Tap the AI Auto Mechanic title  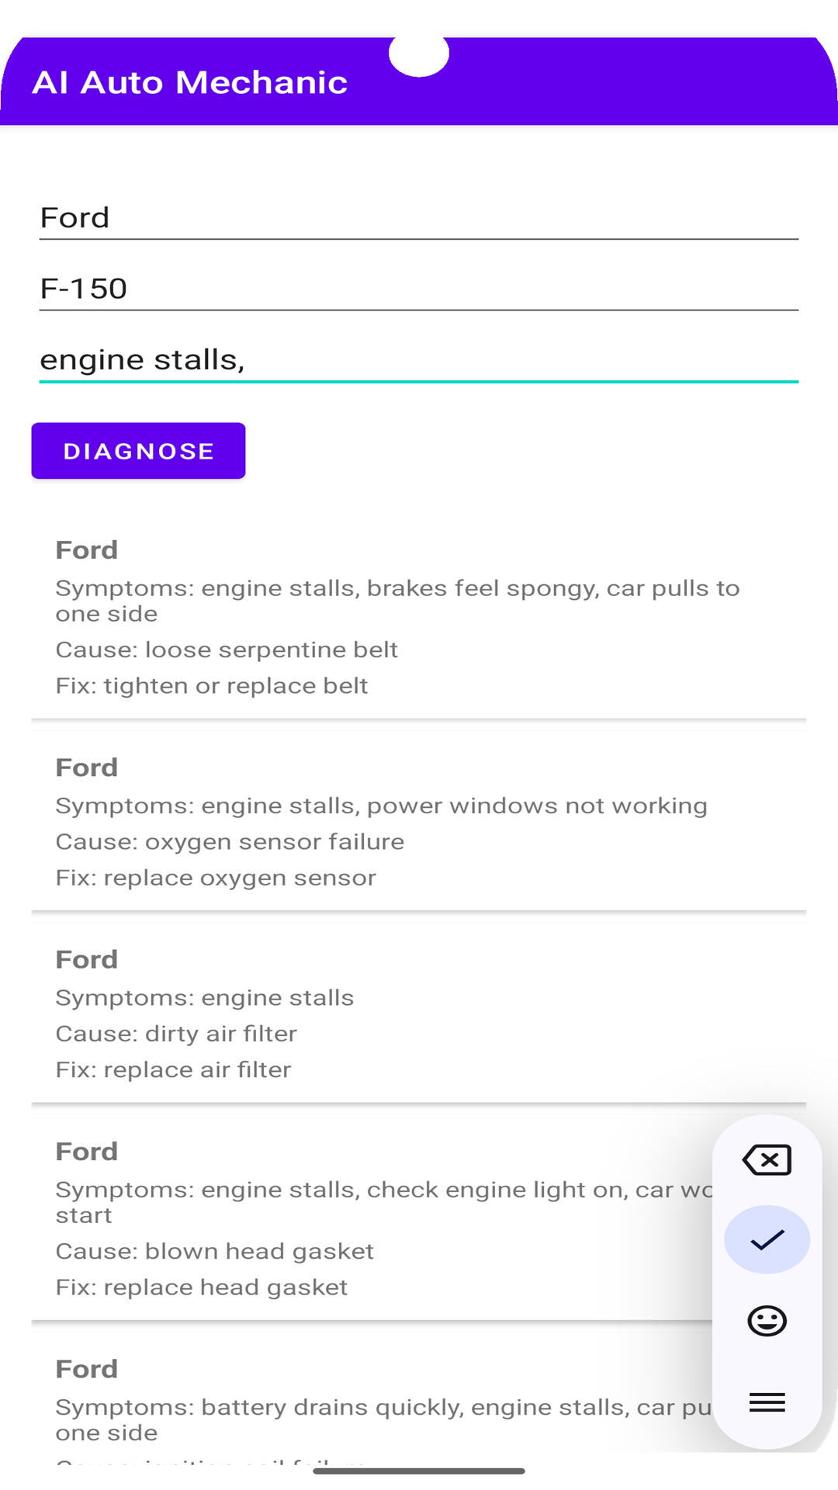pos(189,82)
